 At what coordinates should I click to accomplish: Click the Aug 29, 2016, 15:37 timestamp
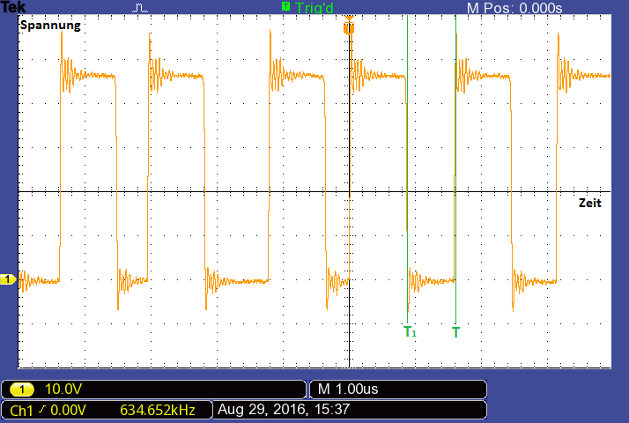[x=284, y=410]
